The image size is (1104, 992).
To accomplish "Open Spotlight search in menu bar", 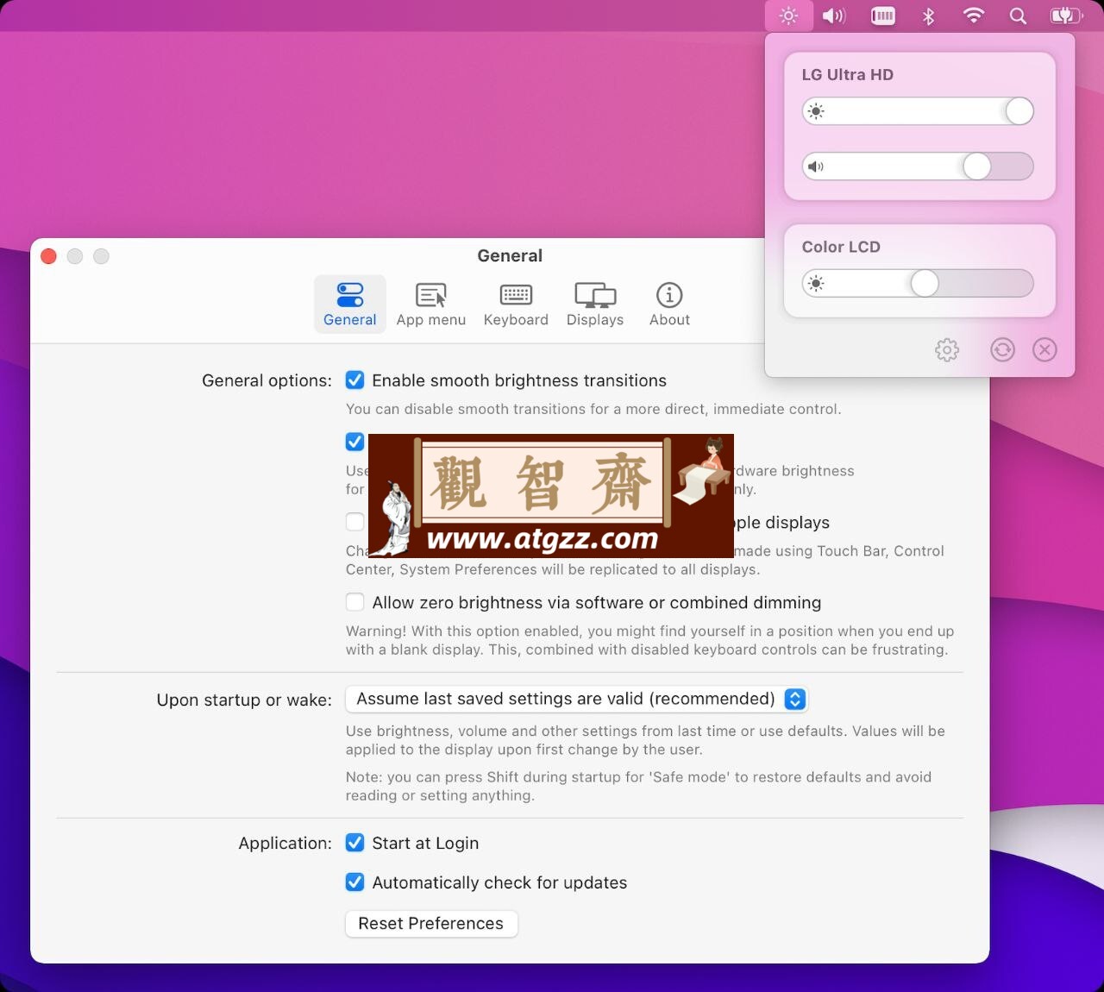I will 1018,16.
